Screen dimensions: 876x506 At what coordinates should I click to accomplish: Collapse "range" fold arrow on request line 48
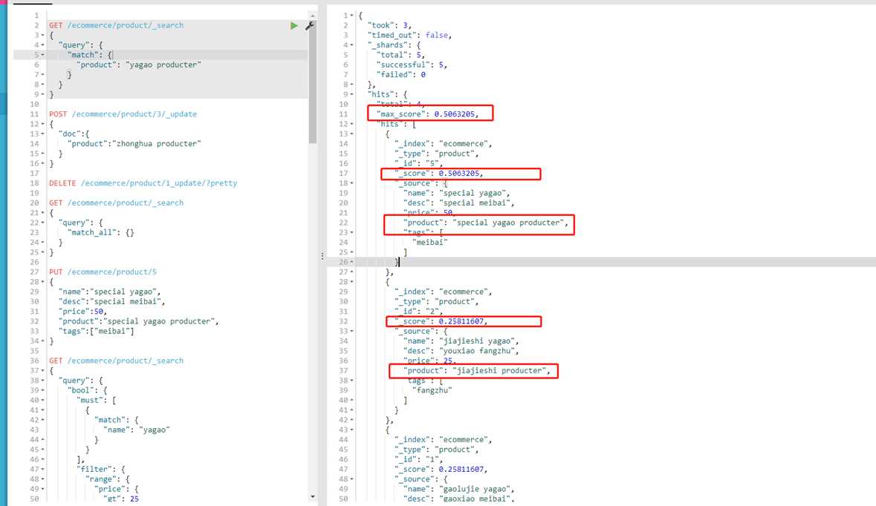coord(43,479)
